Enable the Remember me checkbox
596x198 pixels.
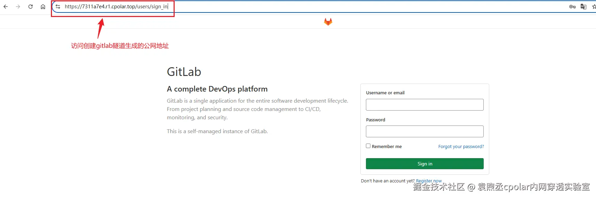click(x=368, y=146)
